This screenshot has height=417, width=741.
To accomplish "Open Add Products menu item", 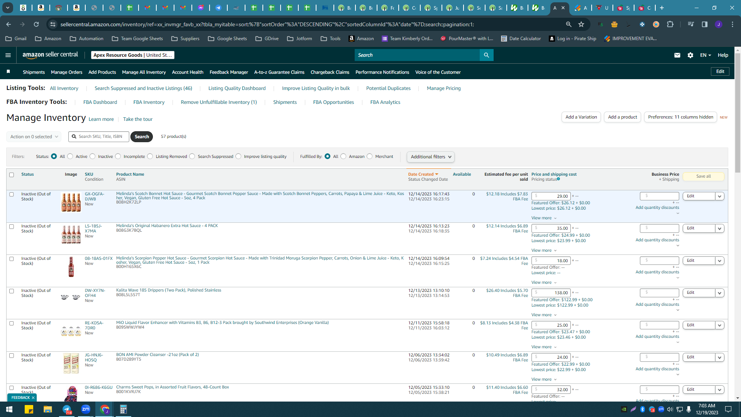I will [x=102, y=72].
